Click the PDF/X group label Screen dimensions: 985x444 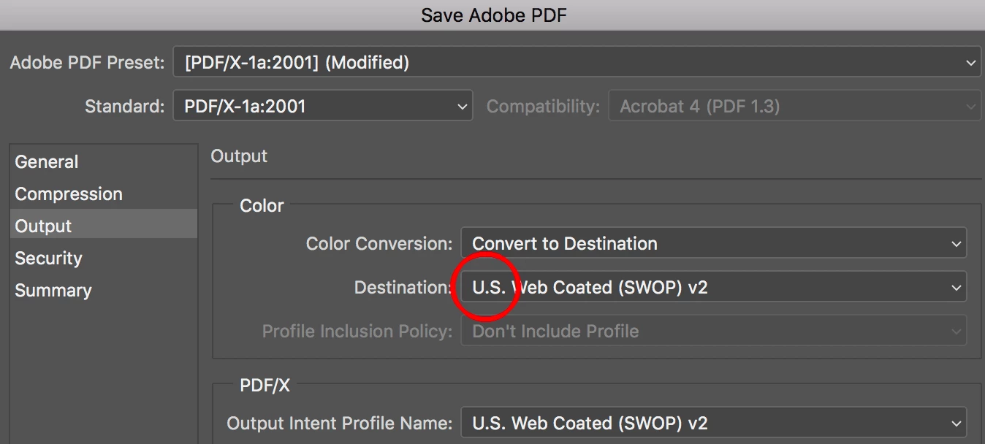(x=265, y=386)
